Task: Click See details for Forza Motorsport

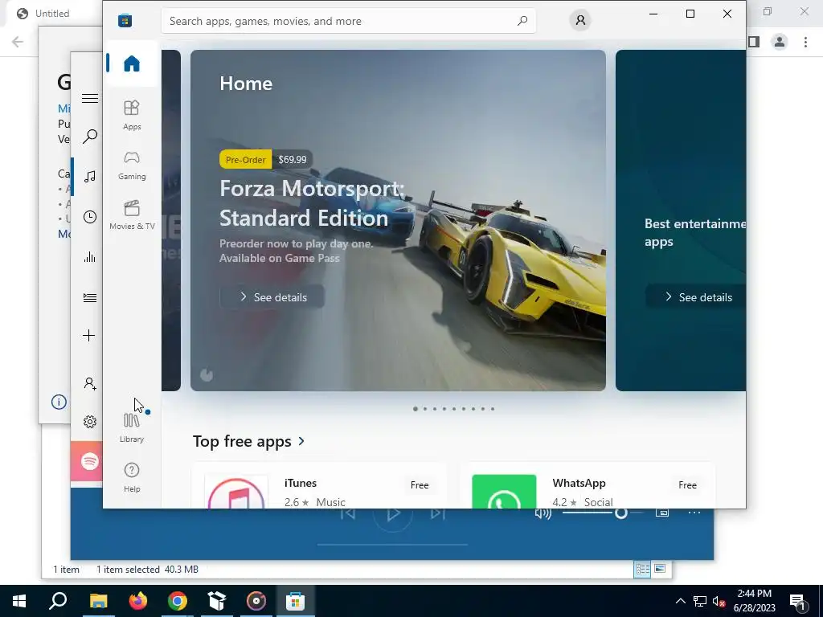Action: (x=272, y=297)
